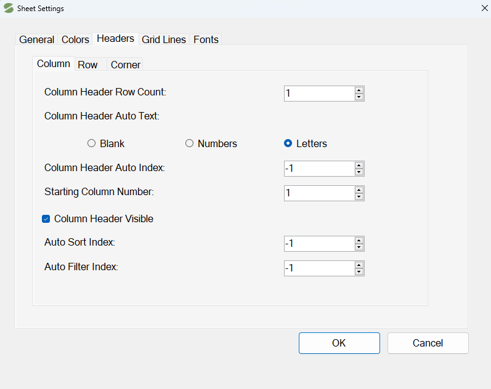Select the Column sub-tab
491x389 pixels.
coord(54,63)
